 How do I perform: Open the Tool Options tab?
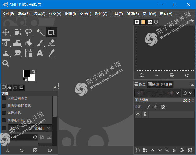click(x=3, y=87)
